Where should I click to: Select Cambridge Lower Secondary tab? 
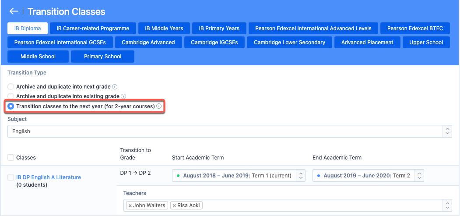290,42
